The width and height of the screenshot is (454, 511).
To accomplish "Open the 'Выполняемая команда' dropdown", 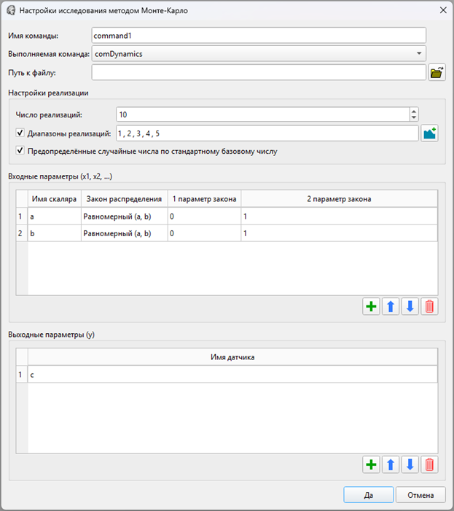I will click(418, 53).
